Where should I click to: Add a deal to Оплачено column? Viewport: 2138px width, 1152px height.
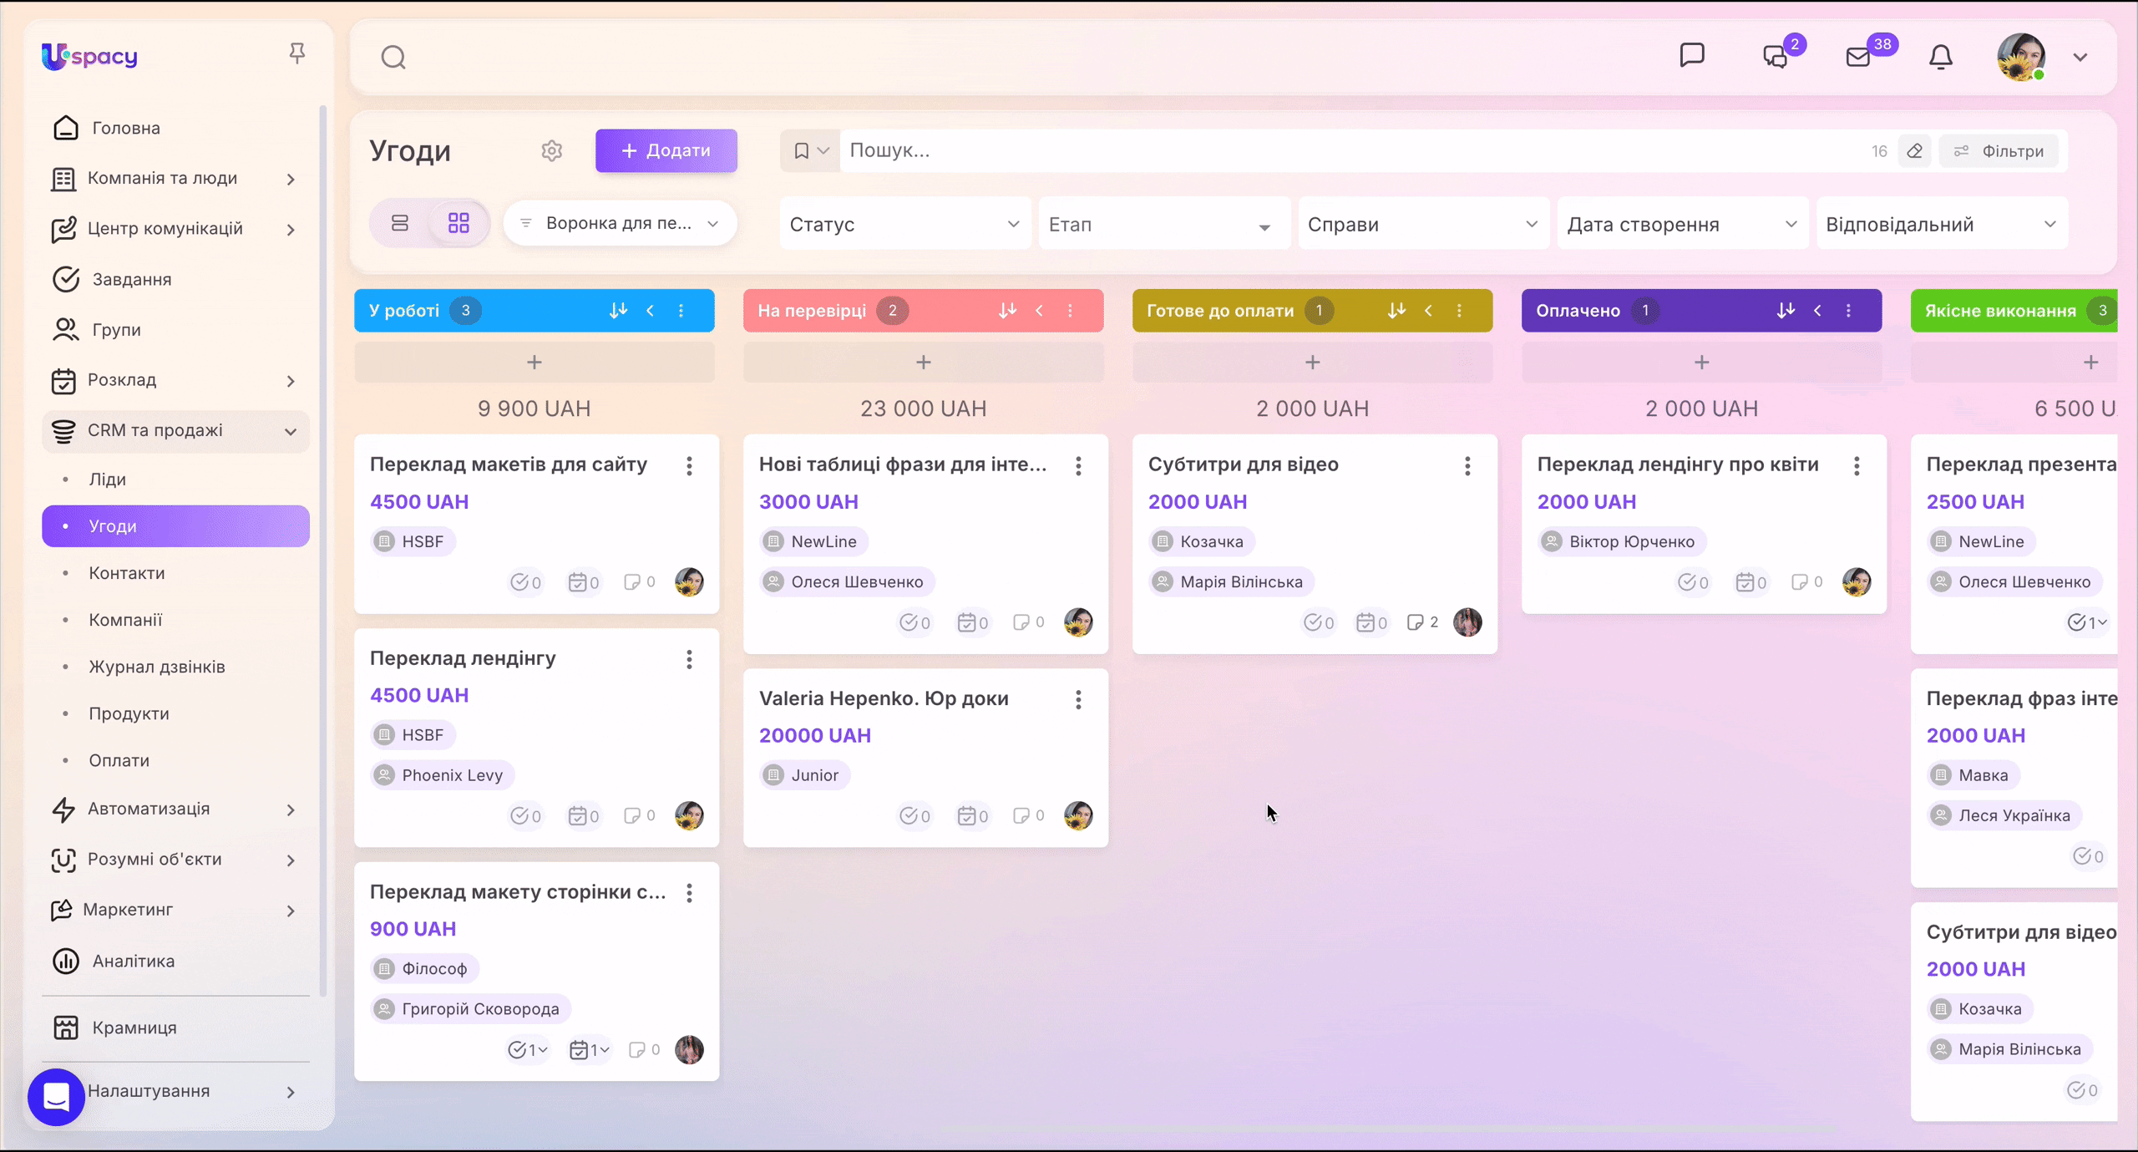pyautogui.click(x=1701, y=362)
